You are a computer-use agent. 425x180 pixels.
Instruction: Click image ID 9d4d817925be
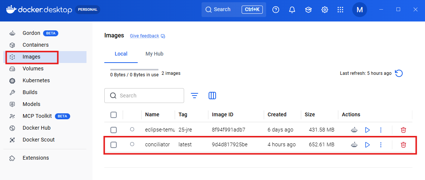pos(230,144)
